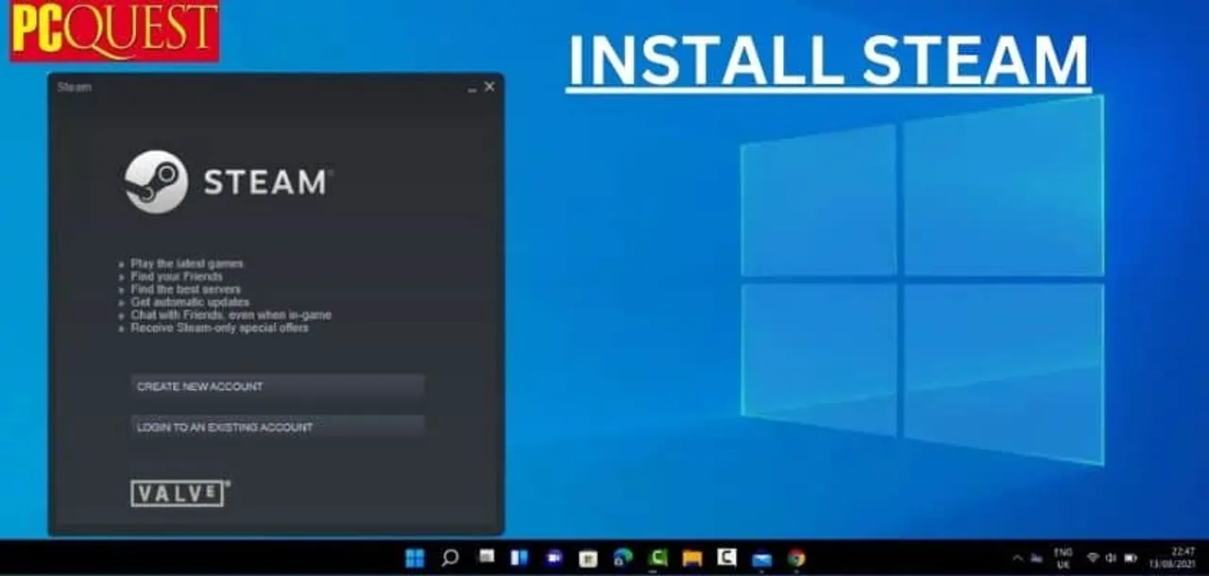Click the text 'Find the best servers'
This screenshot has width=1209, height=576.
click(x=186, y=289)
